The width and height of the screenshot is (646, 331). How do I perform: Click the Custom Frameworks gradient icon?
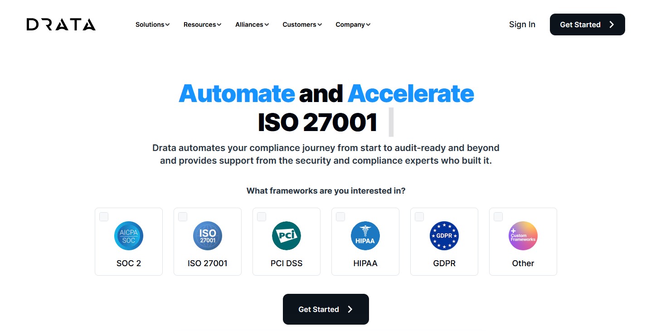coord(523,236)
